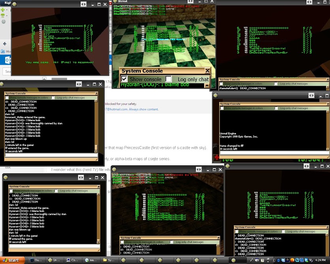This screenshot has height=264, width=330.
Task: Click the stretch arrows icon in the middle-left console window
Action: pos(79,84)
